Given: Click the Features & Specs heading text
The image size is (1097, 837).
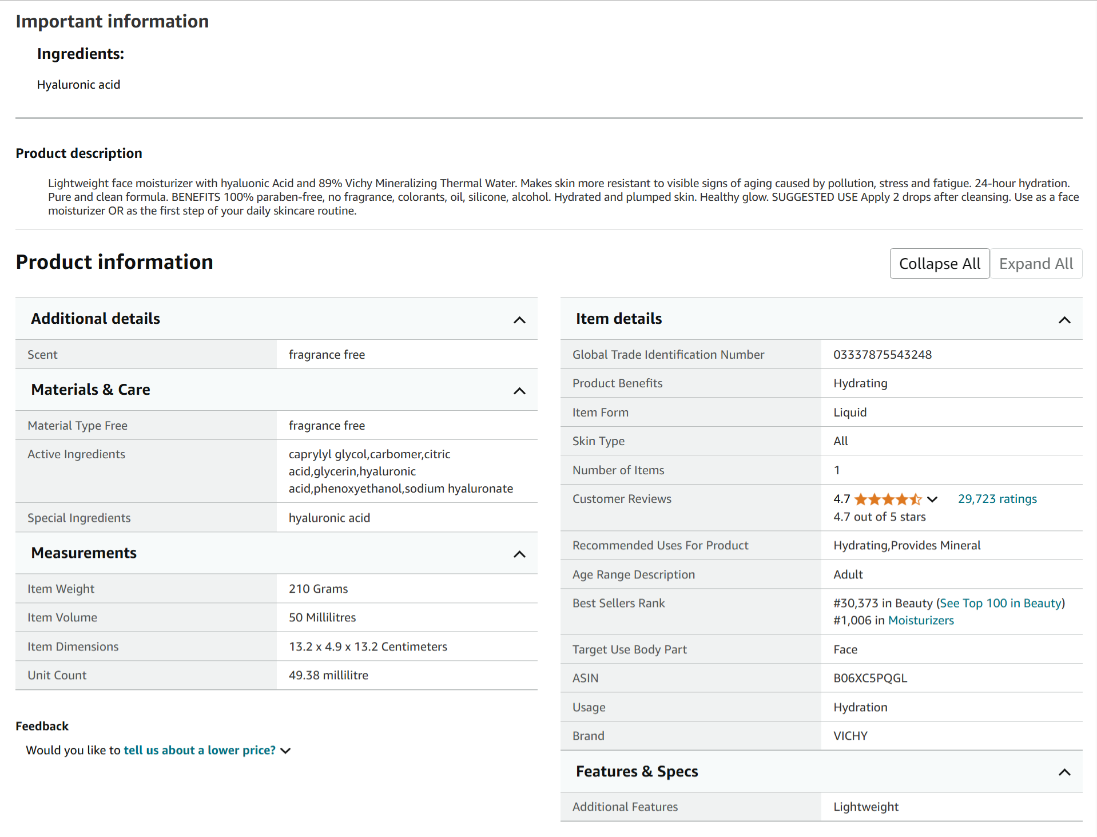Looking at the screenshot, I should click(x=637, y=771).
